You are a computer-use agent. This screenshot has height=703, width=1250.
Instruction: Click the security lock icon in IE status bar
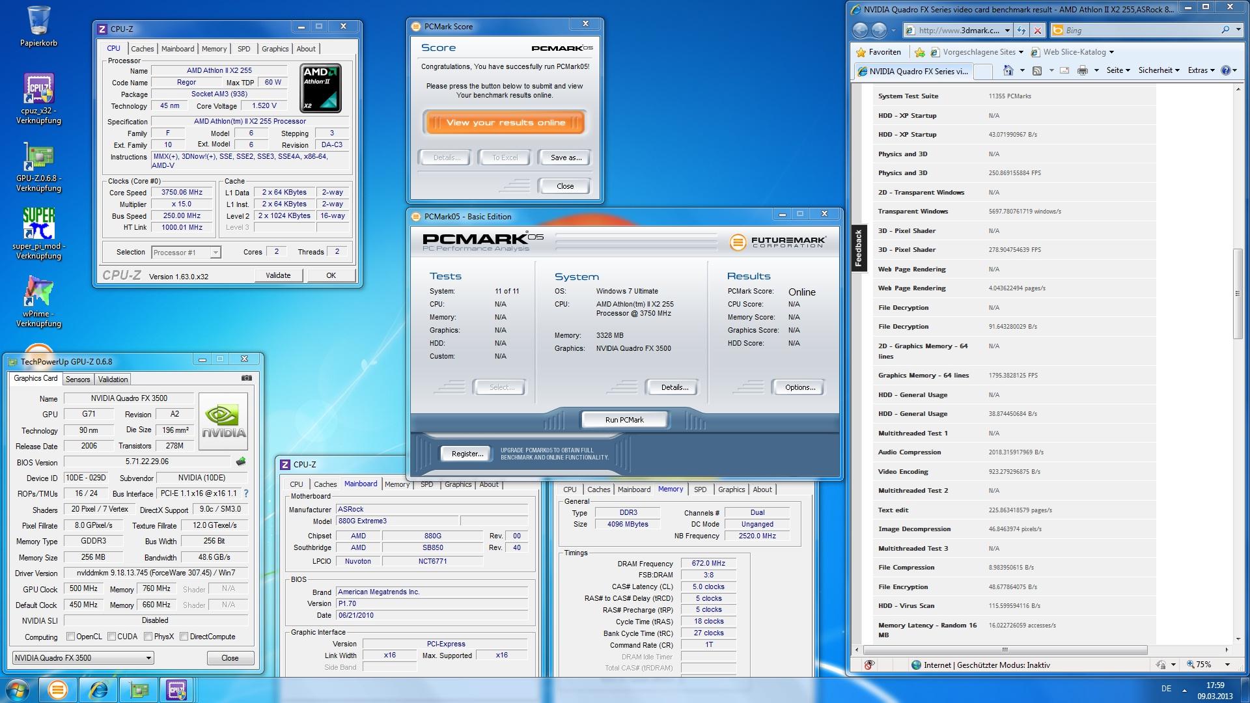[1161, 665]
